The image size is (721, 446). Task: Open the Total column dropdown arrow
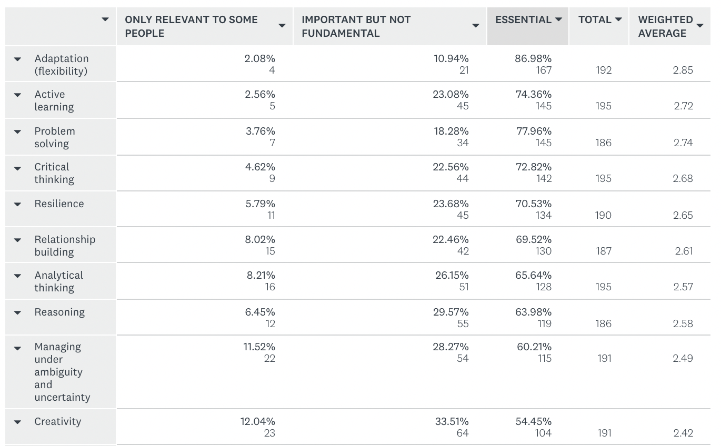pos(618,19)
